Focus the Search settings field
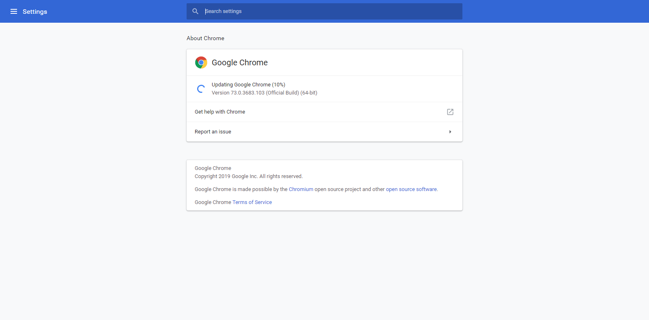This screenshot has width=649, height=320. point(324,11)
